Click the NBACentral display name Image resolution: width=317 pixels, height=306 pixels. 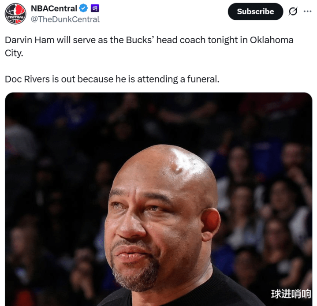coord(54,8)
